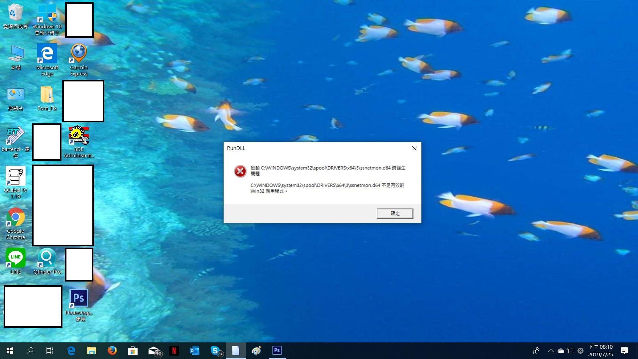Open Firefox from the taskbar
638x359 pixels.
click(112, 350)
